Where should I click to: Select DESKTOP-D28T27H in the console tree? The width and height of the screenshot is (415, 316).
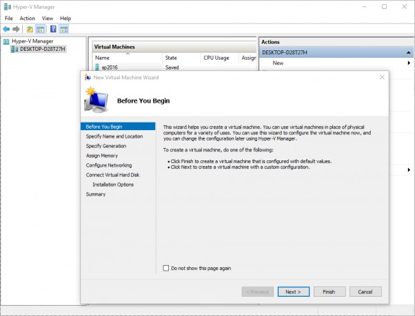(x=42, y=49)
